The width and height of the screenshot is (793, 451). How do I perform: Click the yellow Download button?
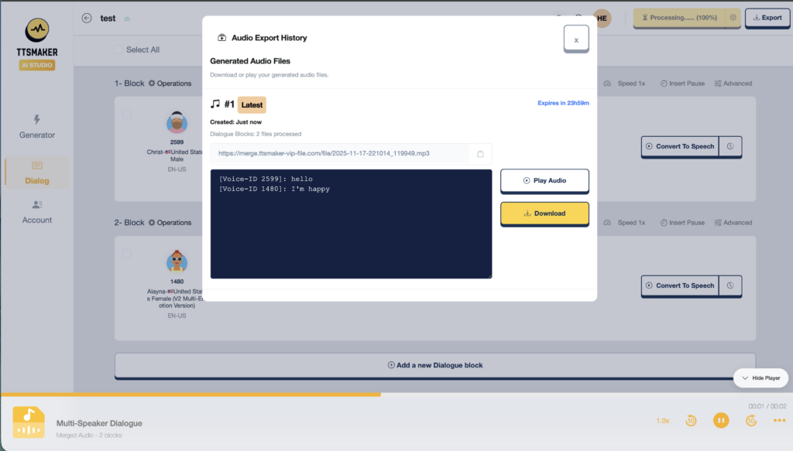pyautogui.click(x=544, y=214)
